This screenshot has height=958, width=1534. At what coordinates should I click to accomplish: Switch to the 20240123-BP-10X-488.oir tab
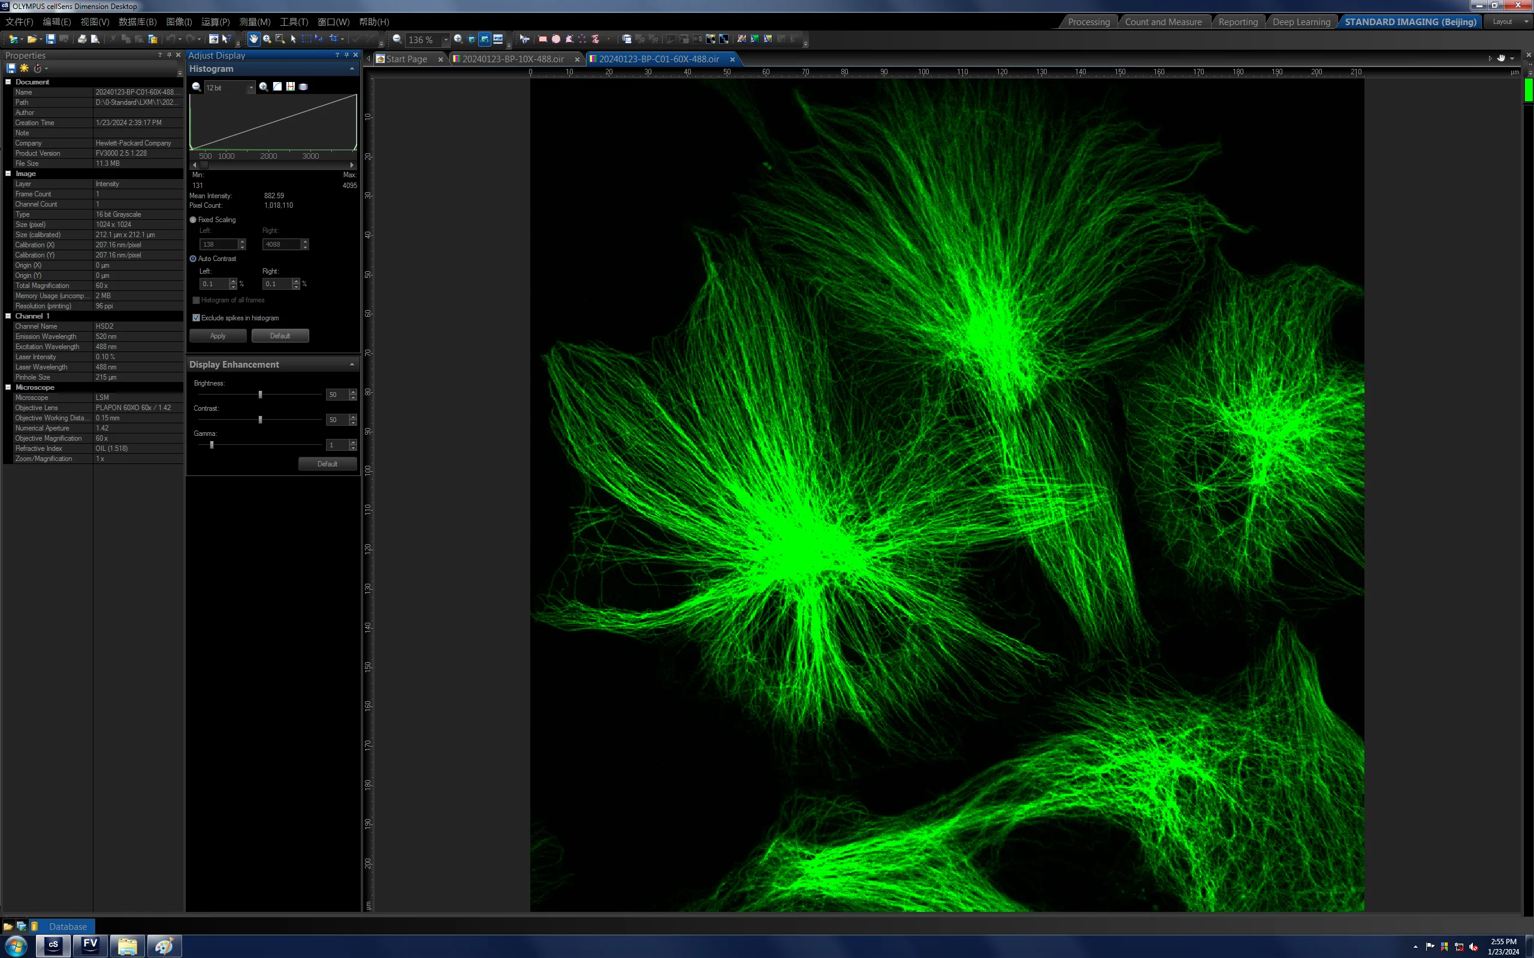(513, 59)
